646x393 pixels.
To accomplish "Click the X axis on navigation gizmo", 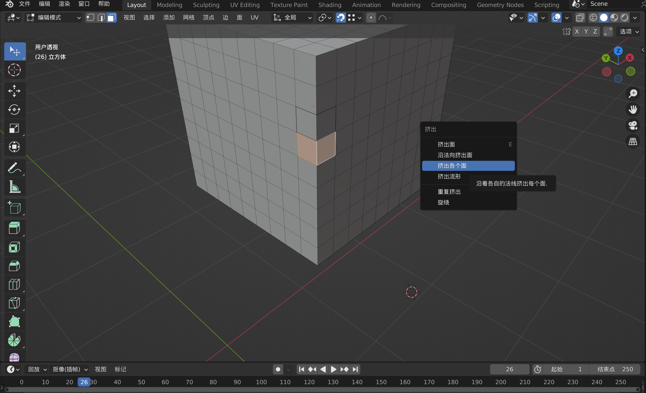I will 630,58.
